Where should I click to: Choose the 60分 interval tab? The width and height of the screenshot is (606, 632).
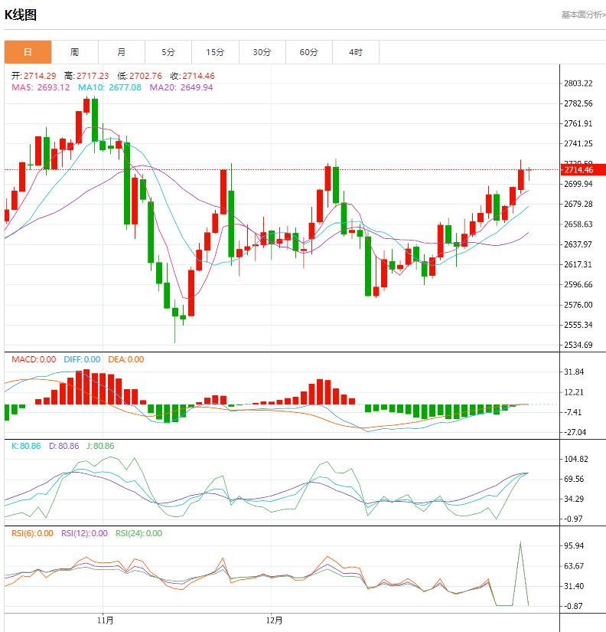(309, 52)
